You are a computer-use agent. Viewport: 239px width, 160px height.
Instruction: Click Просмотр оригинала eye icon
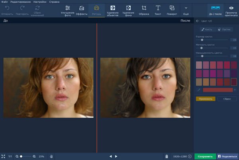point(231,8)
